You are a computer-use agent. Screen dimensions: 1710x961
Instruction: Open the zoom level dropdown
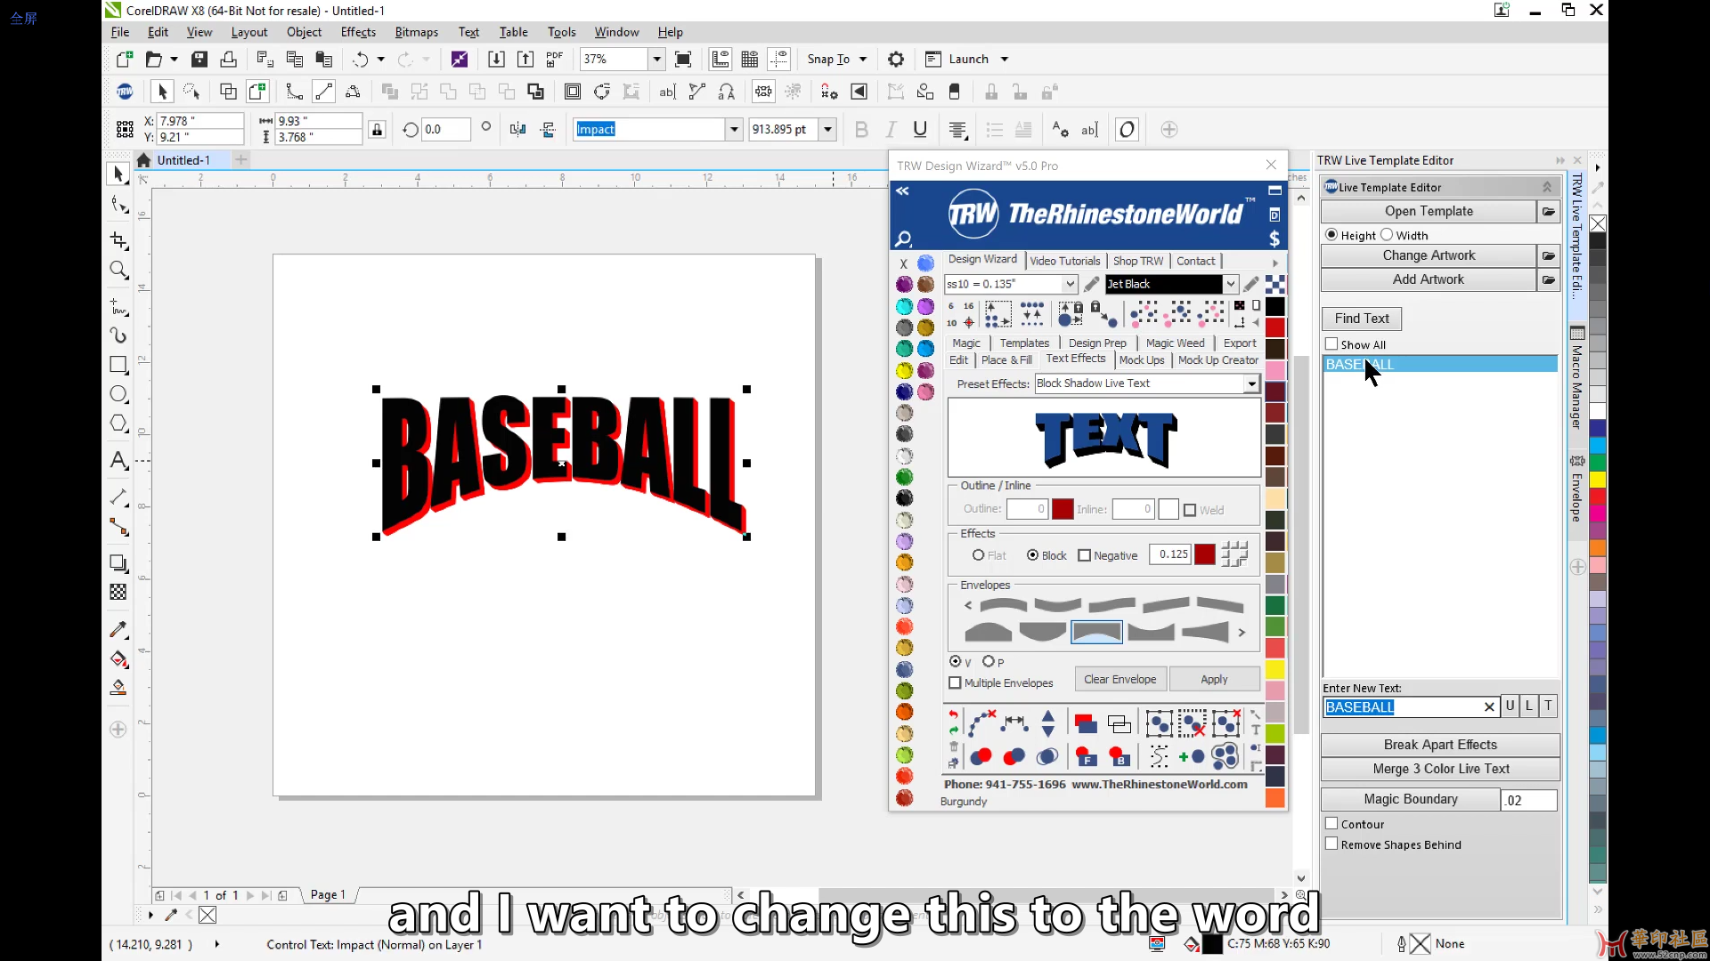click(x=657, y=59)
